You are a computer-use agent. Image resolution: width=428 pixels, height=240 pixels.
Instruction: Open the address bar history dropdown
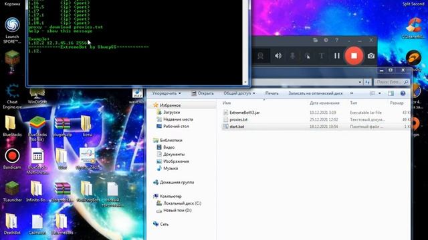coord(360,82)
